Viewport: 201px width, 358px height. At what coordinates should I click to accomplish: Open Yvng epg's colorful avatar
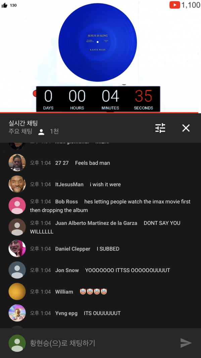coord(17,313)
